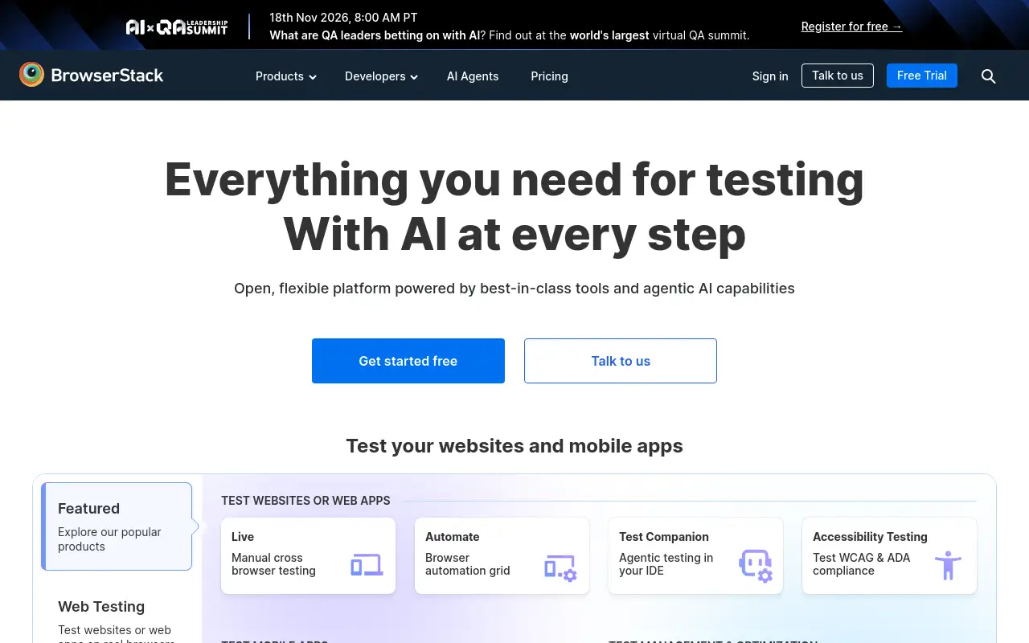Image resolution: width=1029 pixels, height=643 pixels.
Task: Click 'Test WCAG & ADA compliance' text
Action: (861, 564)
